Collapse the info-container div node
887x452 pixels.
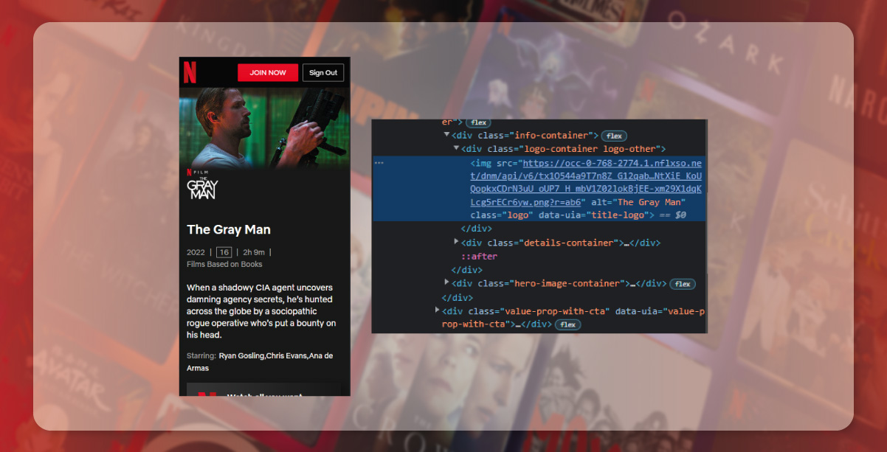446,135
